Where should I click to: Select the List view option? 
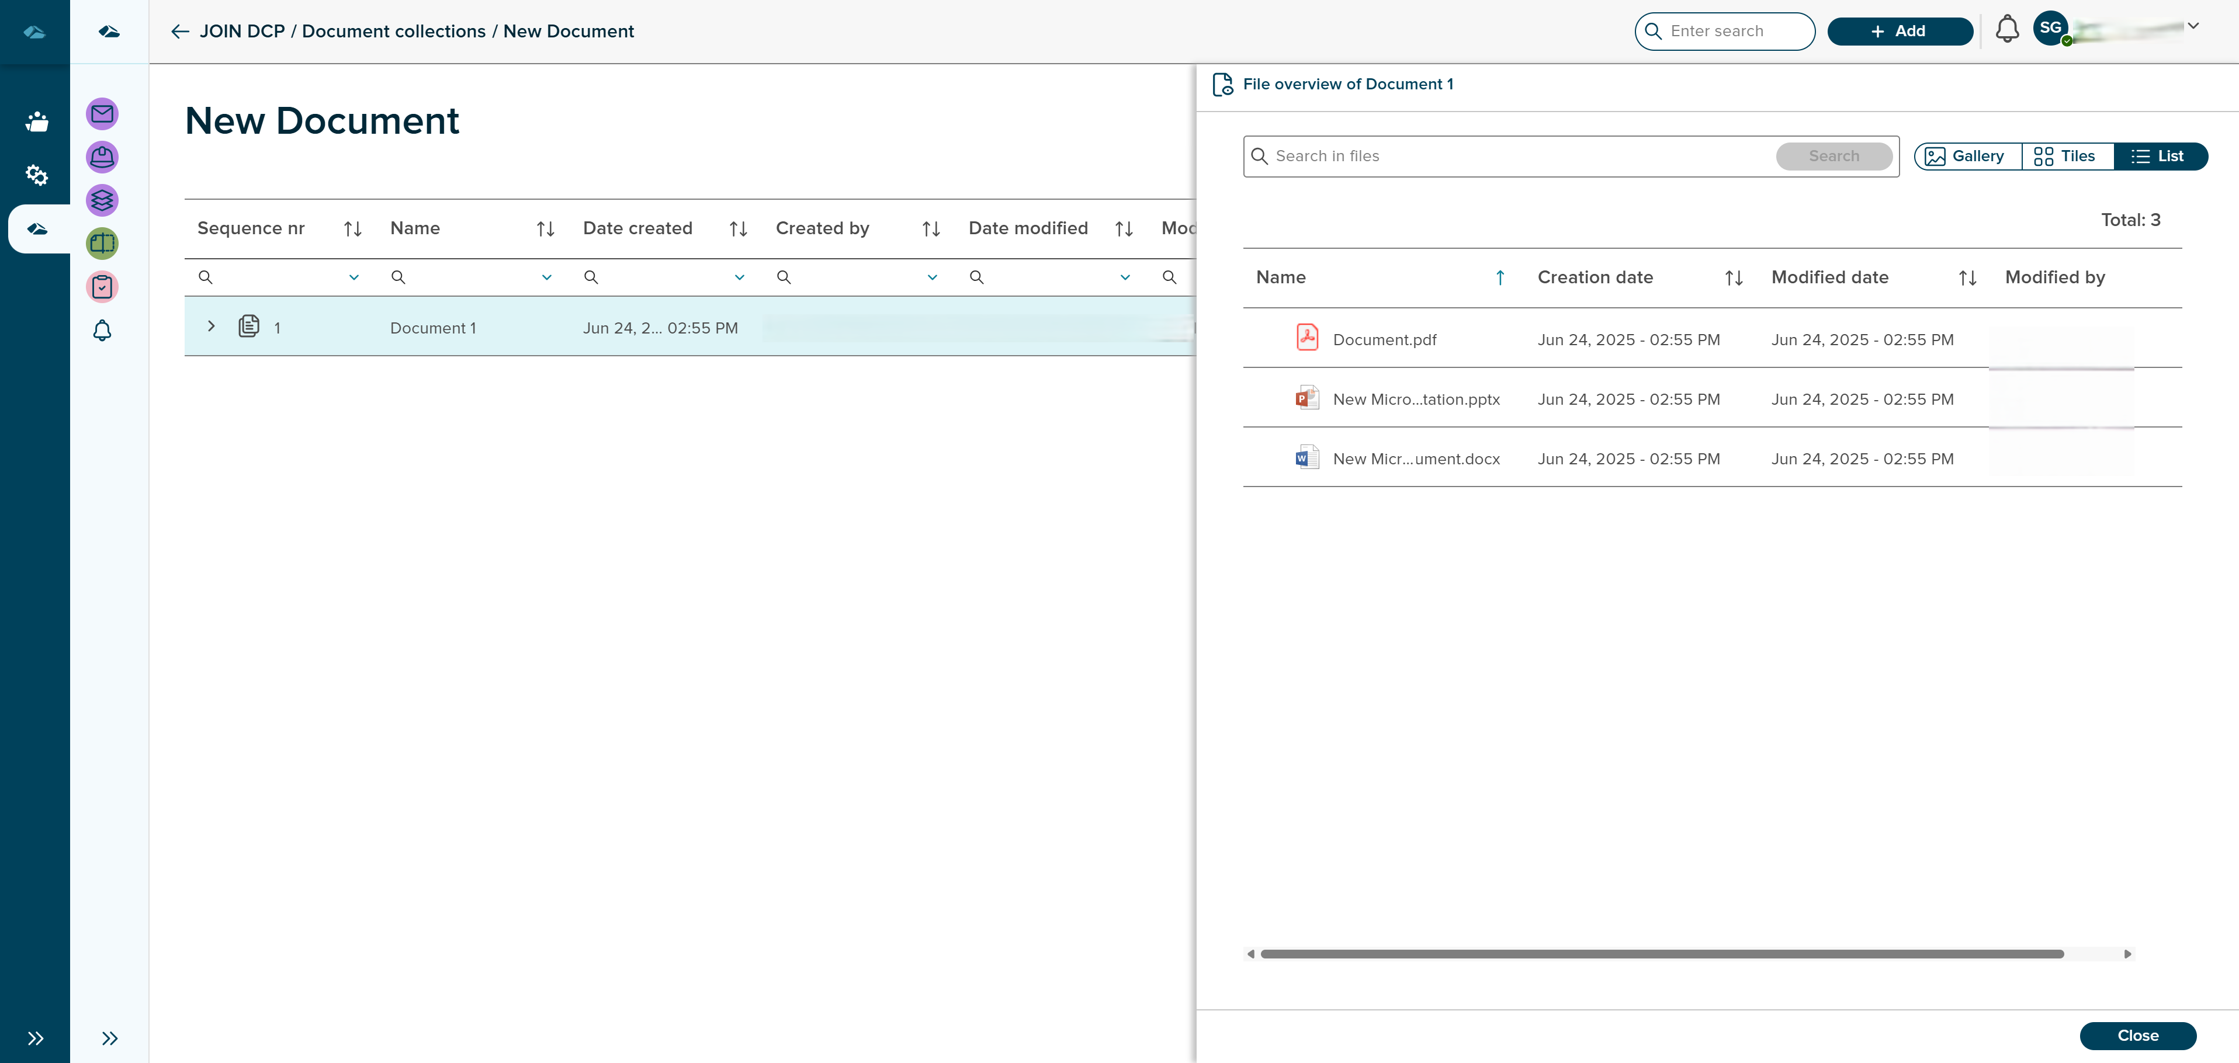pyautogui.click(x=2159, y=157)
